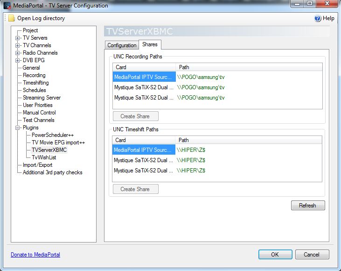This screenshot has height=271, width=341.
Task: Expand the TV Channels tree node
Action: 17,45
